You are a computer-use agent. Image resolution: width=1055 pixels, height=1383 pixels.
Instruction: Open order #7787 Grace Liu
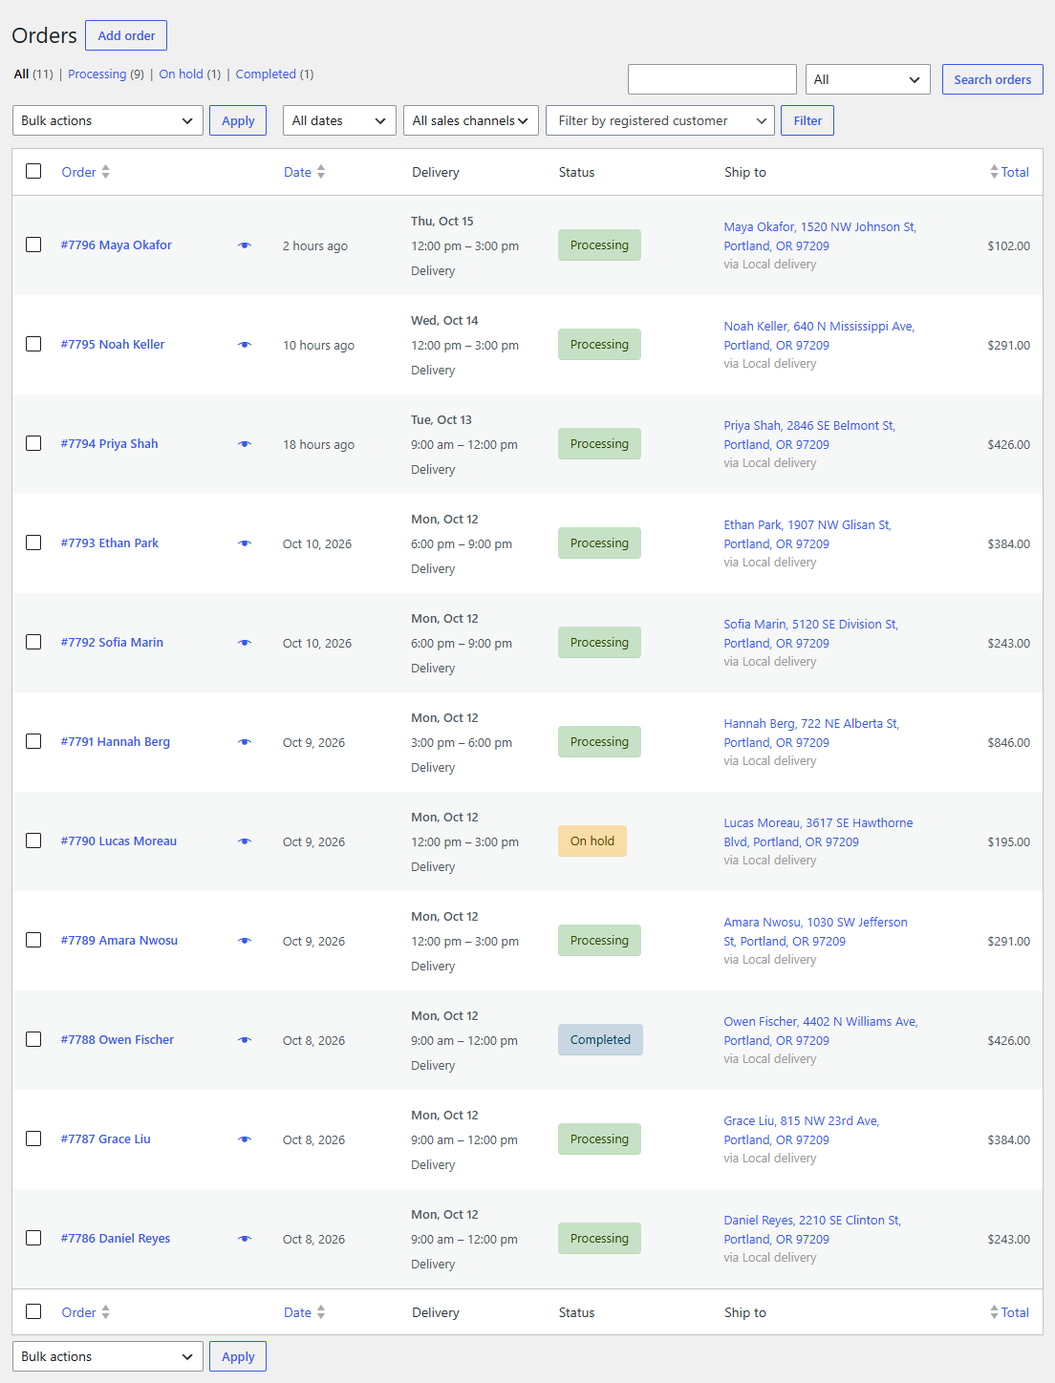click(x=106, y=1139)
